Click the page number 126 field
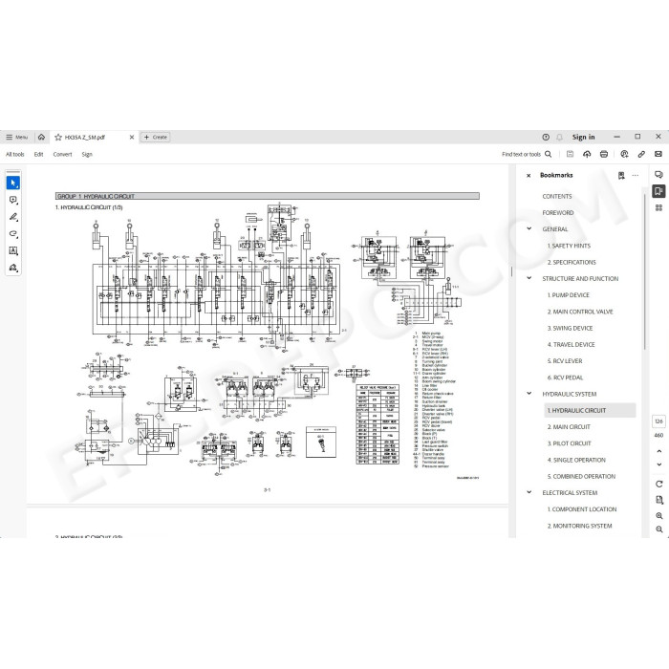The width and height of the screenshot is (669, 669). click(x=658, y=421)
